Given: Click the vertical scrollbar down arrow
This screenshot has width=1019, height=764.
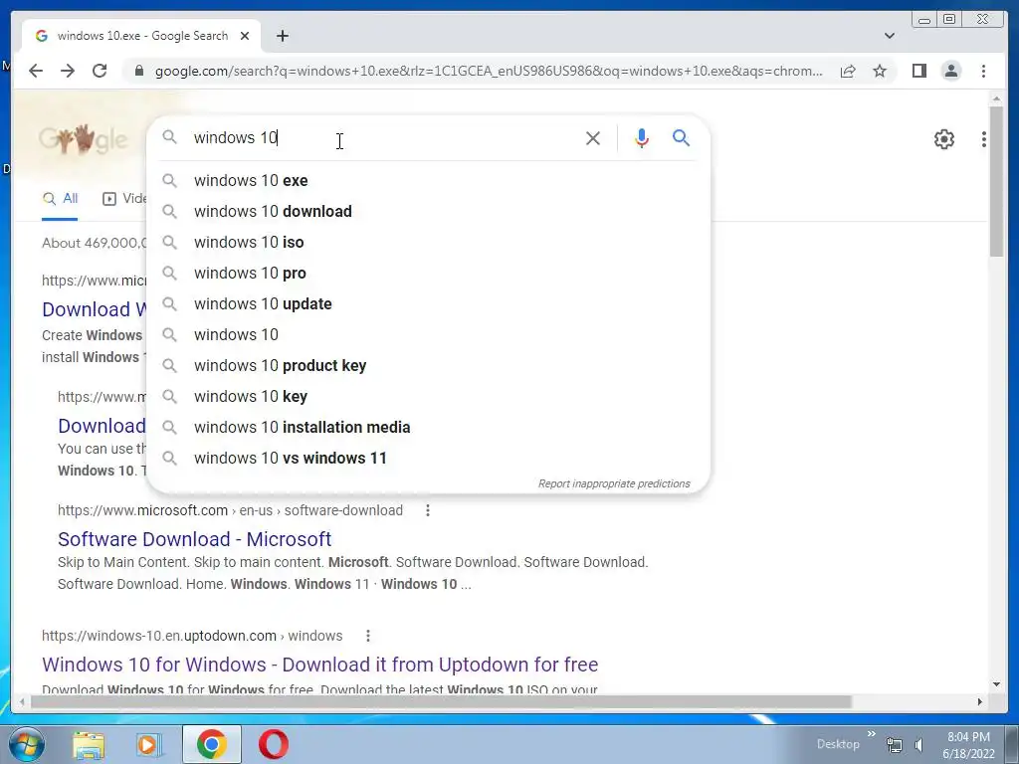Looking at the screenshot, I should pos(996,684).
